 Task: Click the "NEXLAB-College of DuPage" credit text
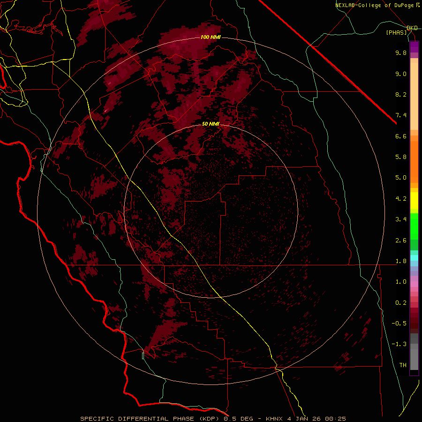tap(374, 5)
